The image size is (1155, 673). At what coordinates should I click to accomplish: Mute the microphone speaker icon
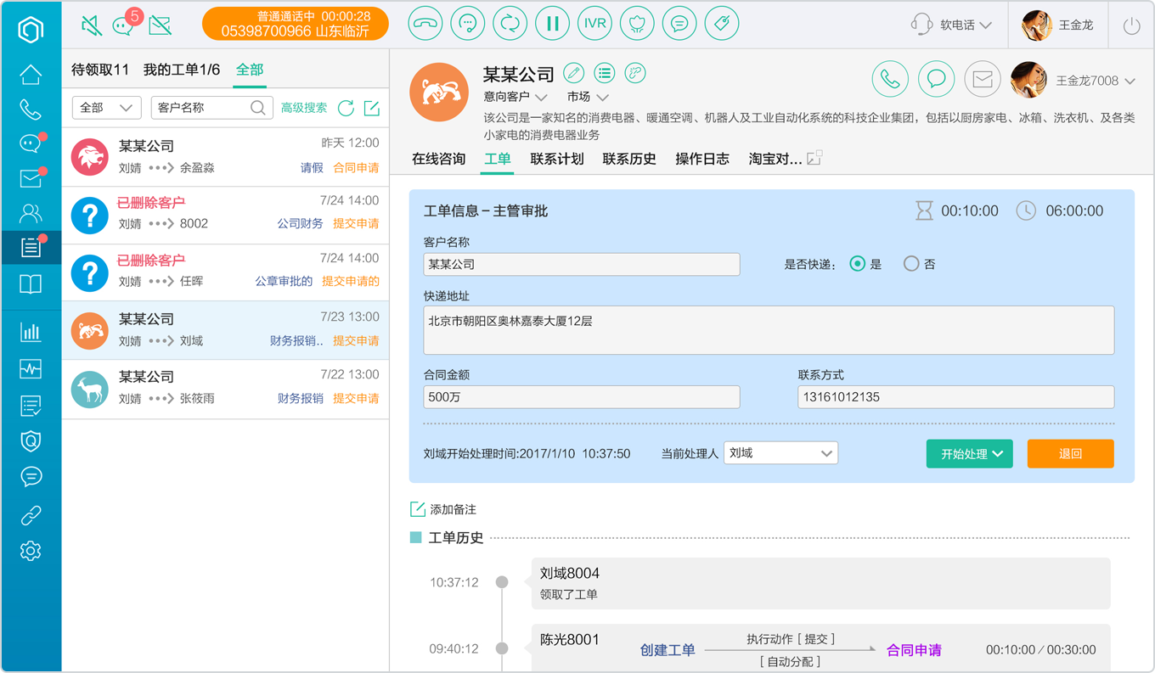pos(92,25)
